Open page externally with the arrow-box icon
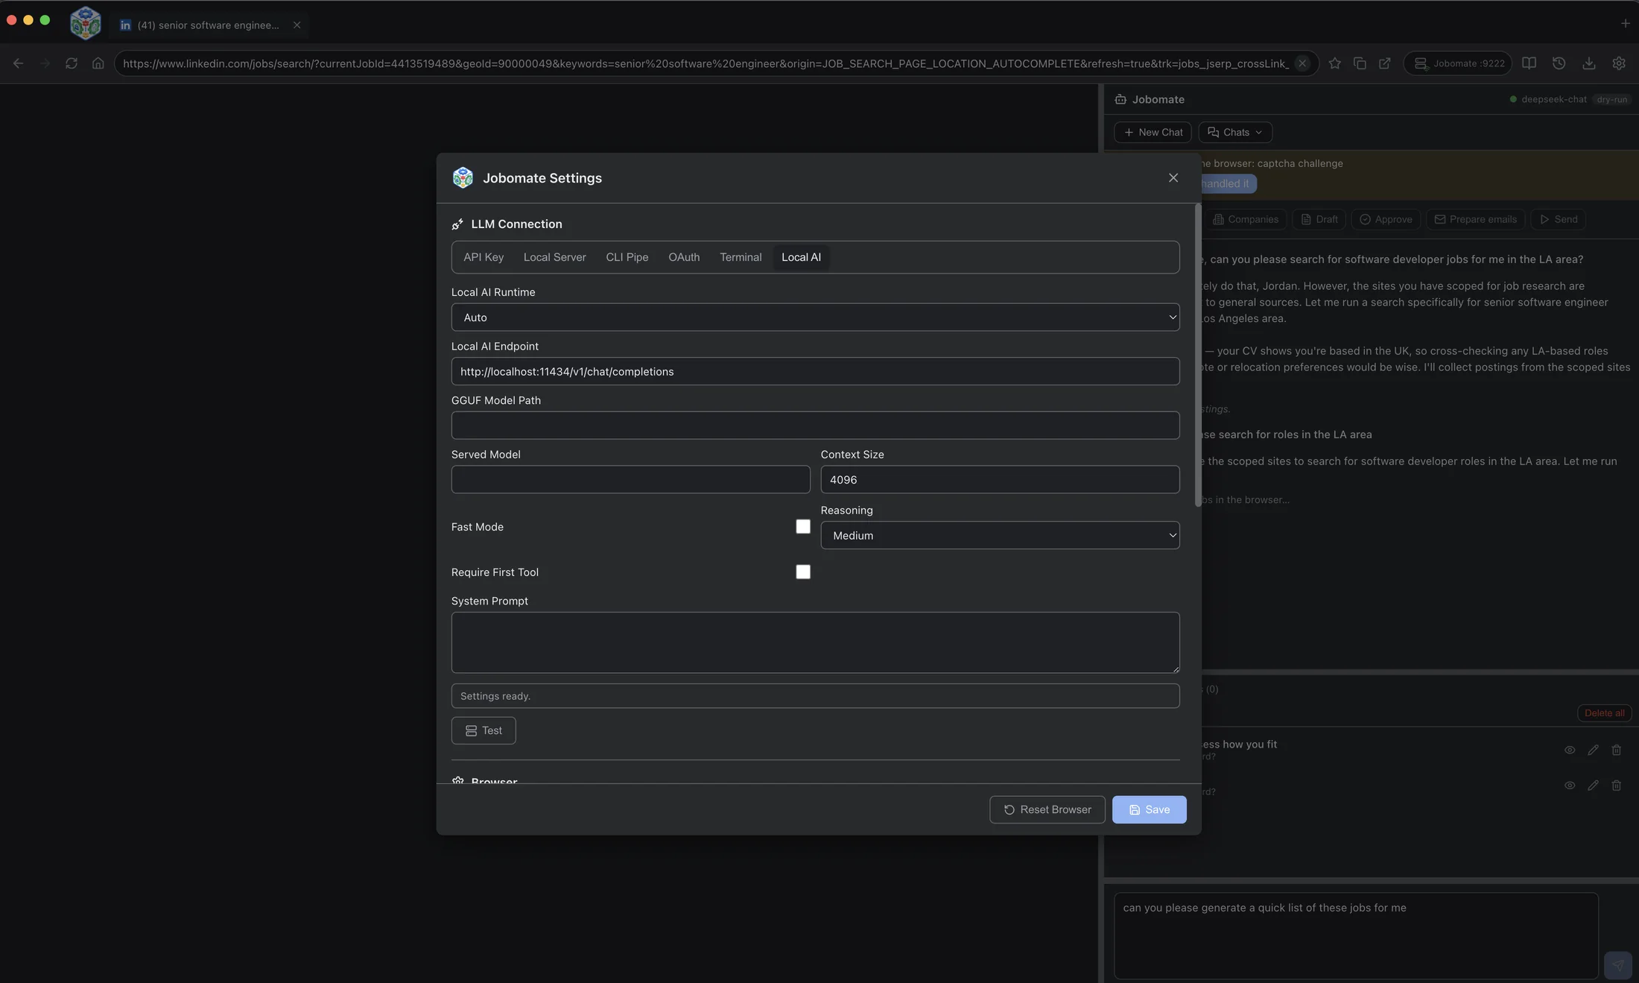1639x983 pixels. click(1385, 63)
